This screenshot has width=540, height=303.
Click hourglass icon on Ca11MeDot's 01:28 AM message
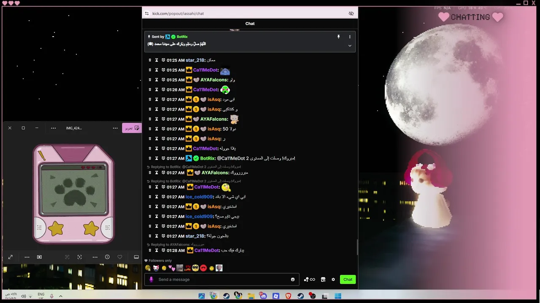(x=157, y=250)
